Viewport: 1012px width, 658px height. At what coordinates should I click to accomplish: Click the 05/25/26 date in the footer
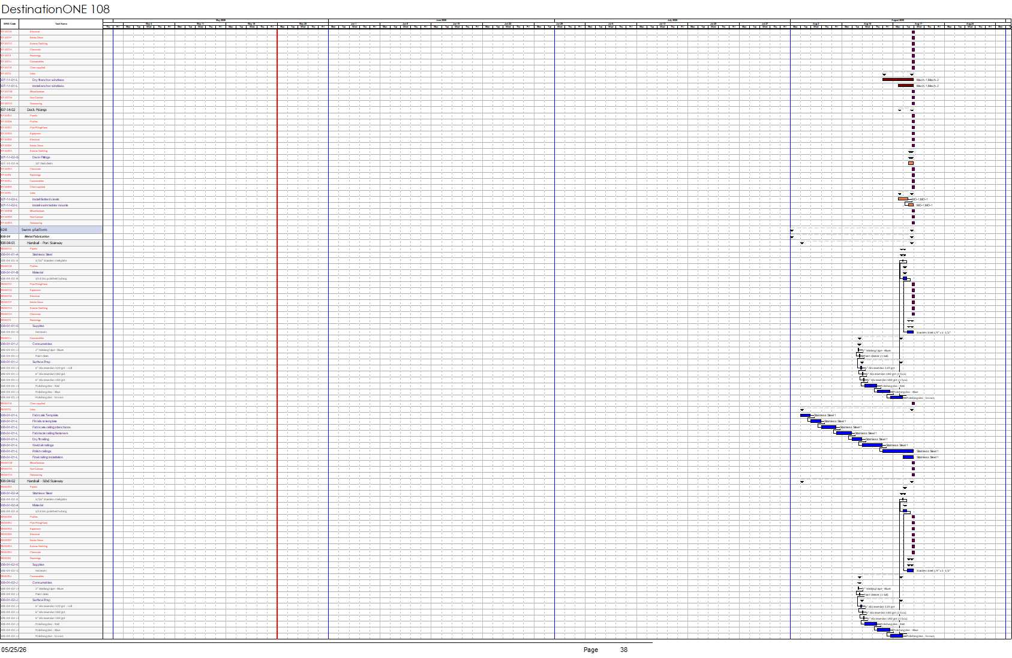[14, 650]
